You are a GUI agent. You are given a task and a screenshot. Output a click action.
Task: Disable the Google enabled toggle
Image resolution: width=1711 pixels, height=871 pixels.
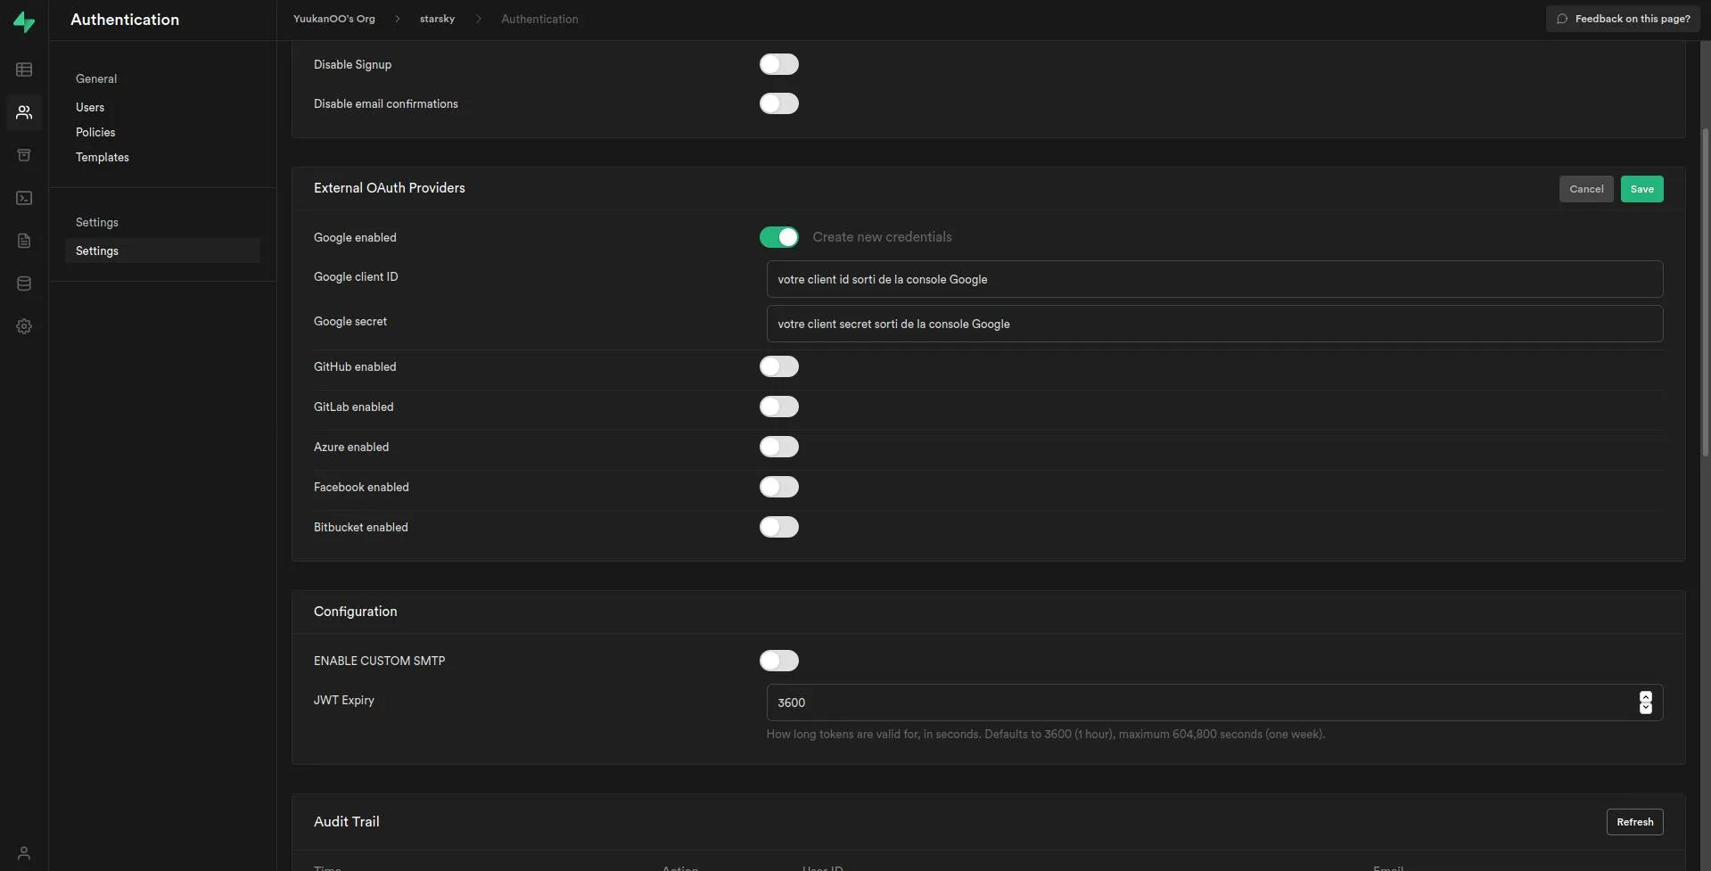pos(778,237)
